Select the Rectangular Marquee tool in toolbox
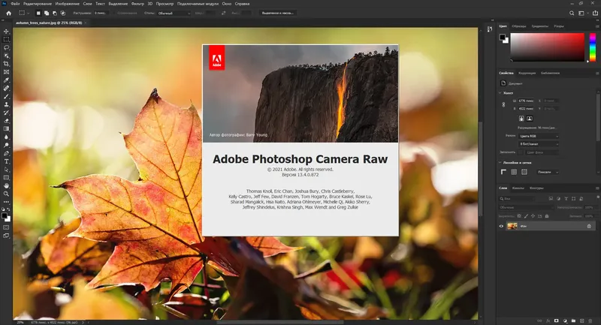Image resolution: width=601 pixels, height=325 pixels. coord(6,40)
